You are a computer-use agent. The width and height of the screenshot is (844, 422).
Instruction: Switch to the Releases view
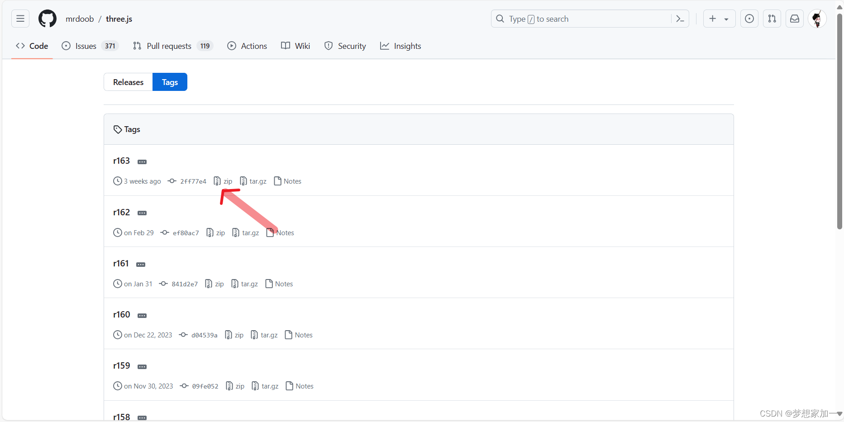pyautogui.click(x=128, y=82)
